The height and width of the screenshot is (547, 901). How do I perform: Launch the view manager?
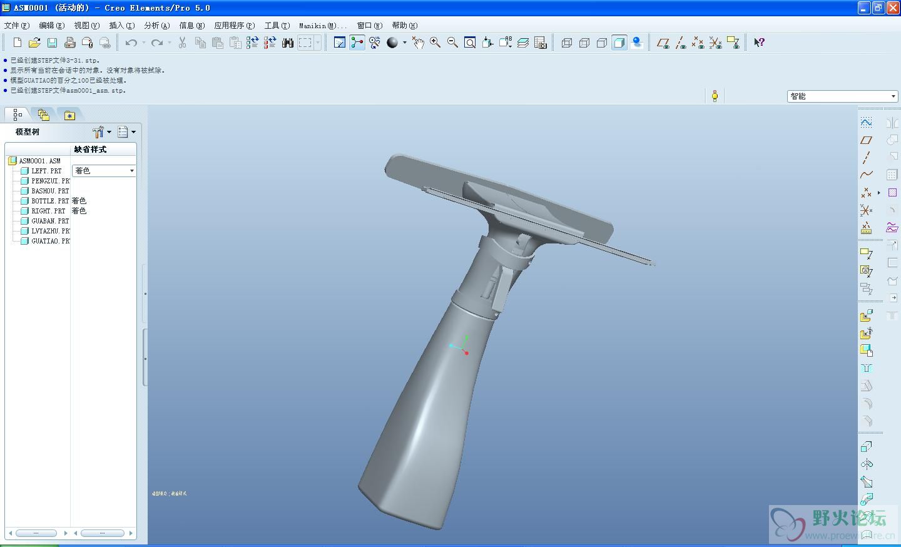click(541, 43)
